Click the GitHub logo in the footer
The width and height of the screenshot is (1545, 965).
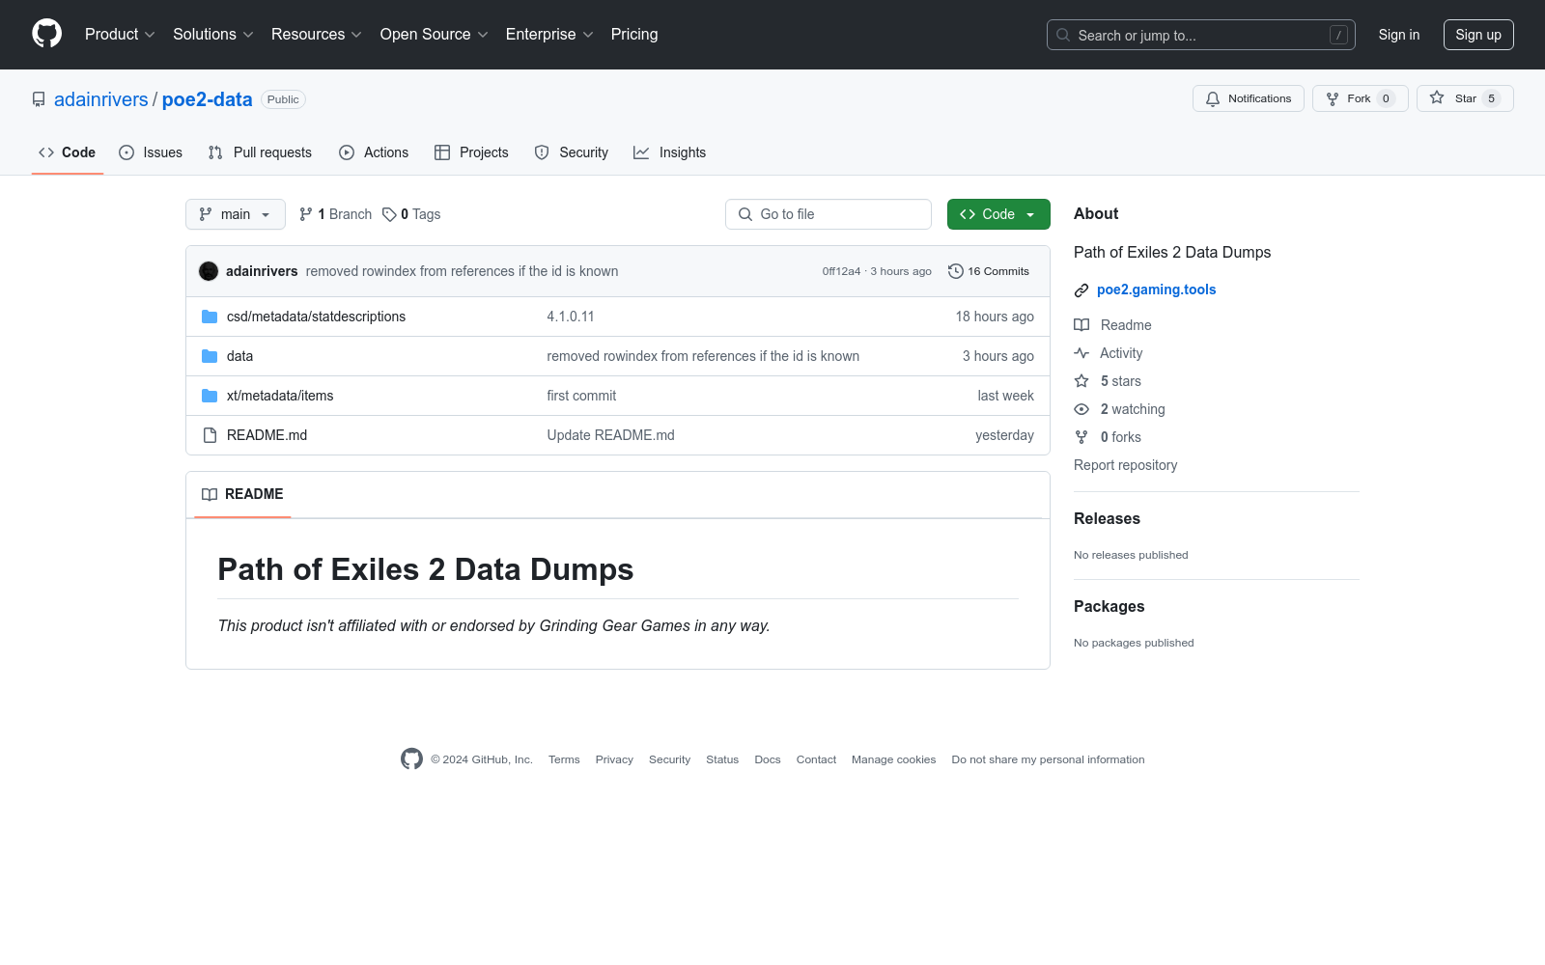click(411, 759)
